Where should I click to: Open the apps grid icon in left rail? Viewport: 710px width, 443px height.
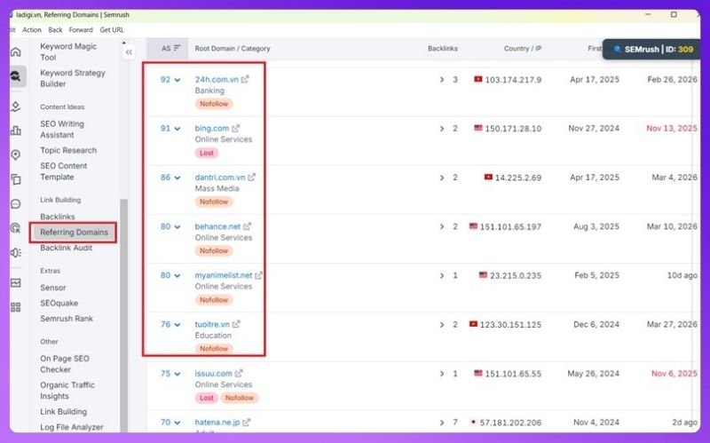16,307
